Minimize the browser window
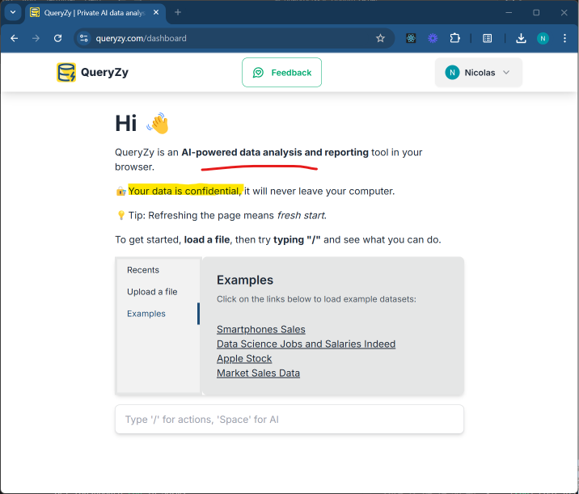The image size is (579, 494). tap(509, 13)
